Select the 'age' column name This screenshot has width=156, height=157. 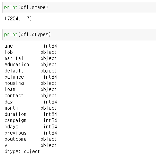pyautogui.click(x=9, y=46)
